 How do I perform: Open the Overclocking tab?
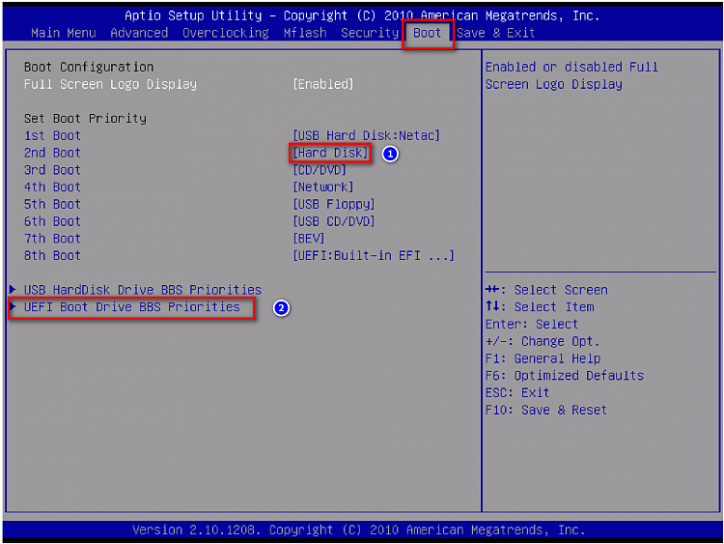pos(225,33)
